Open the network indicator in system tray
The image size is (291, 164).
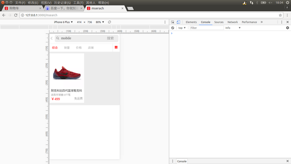(251, 3)
